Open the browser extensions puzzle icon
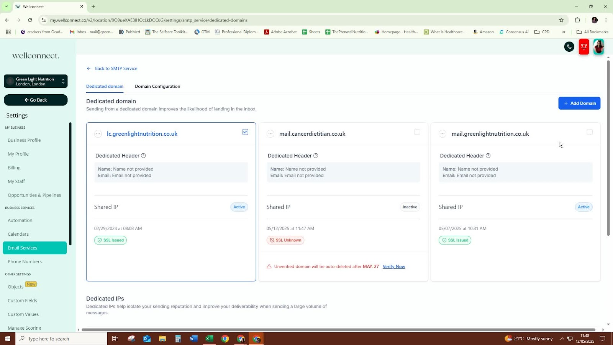 [577, 20]
